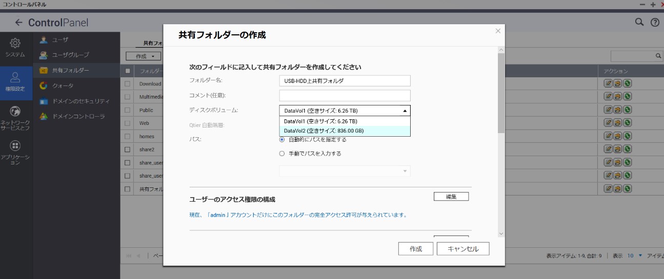Click refresh icon in the Public row
664x279 pixels.
point(627,110)
